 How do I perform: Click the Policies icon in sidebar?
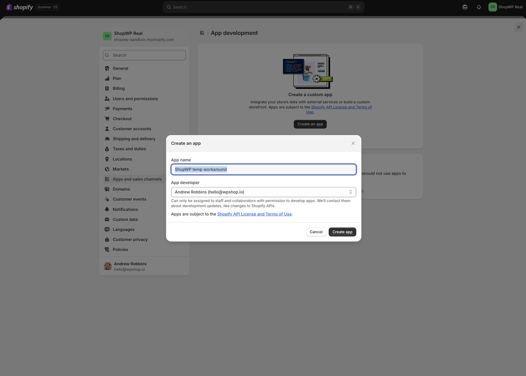point(107,250)
